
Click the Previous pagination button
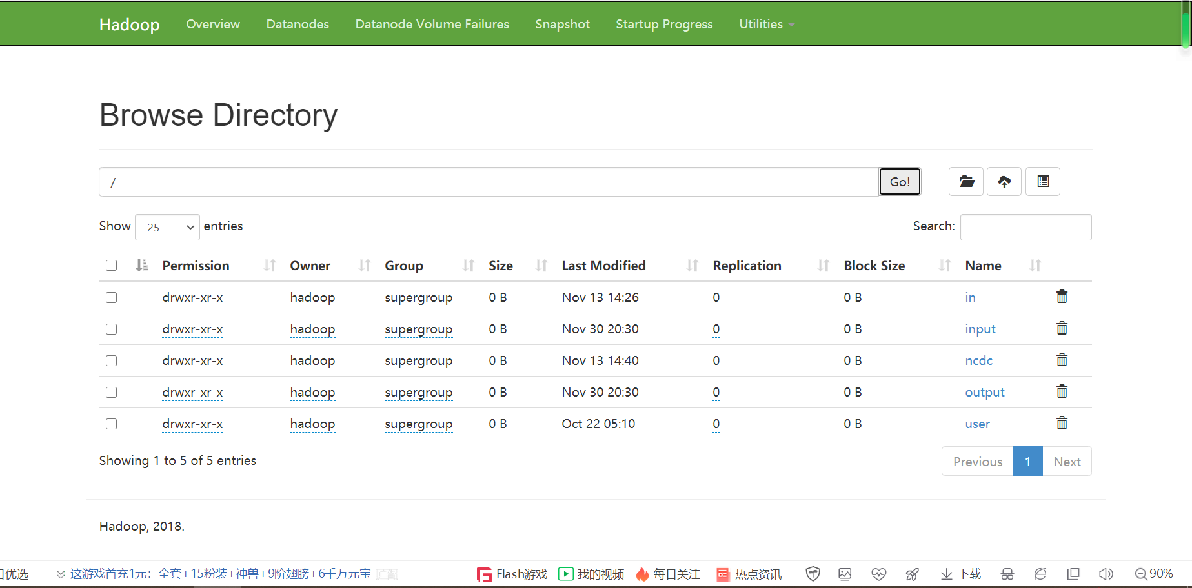point(978,462)
